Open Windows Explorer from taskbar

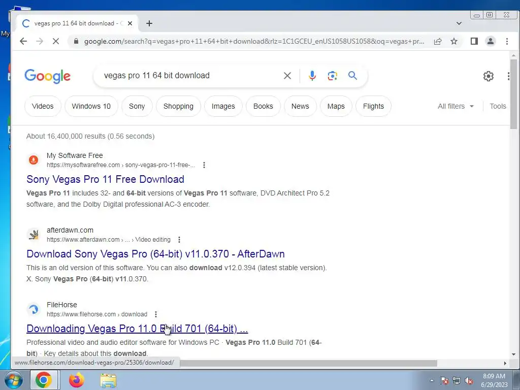point(108,380)
